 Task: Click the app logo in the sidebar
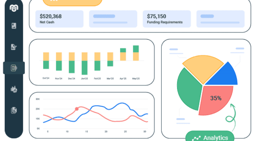(x=14, y=8)
